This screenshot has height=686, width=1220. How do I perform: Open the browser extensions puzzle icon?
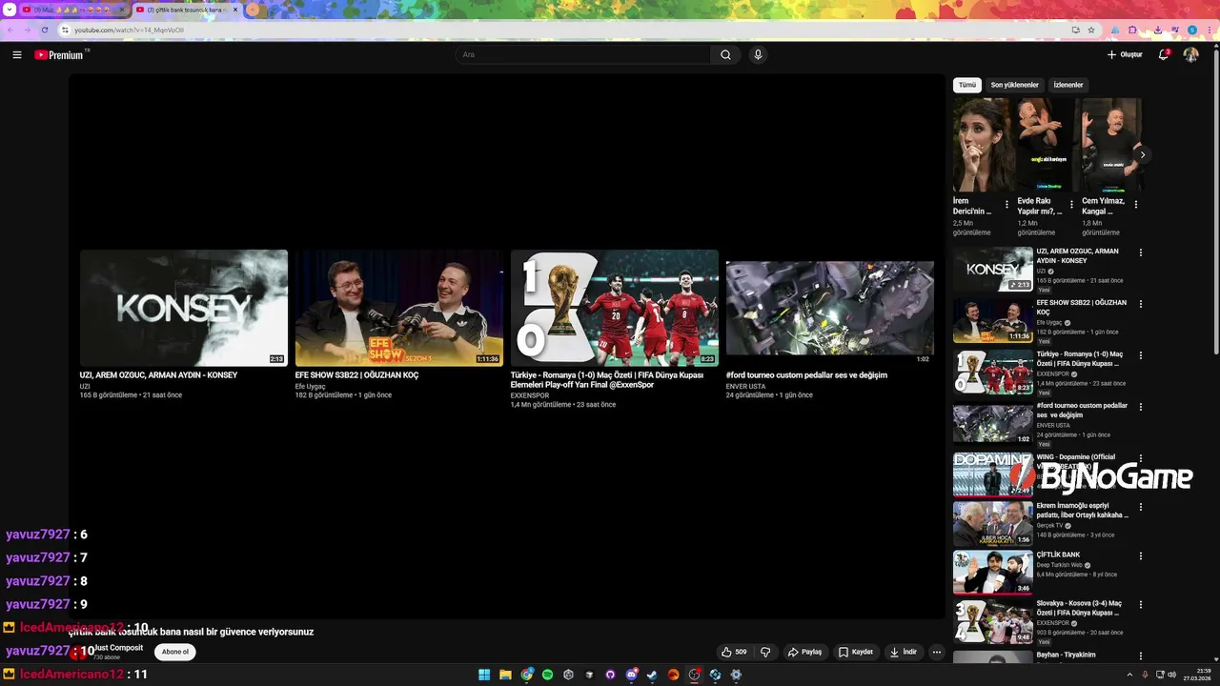click(x=1132, y=30)
